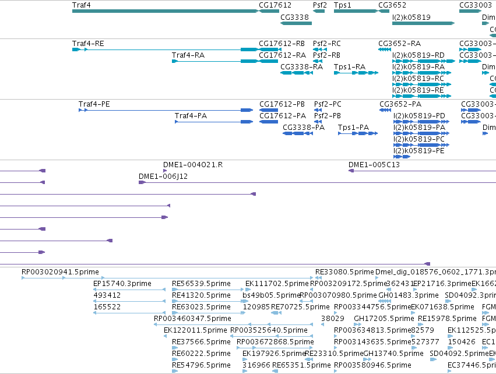
Task: Select the CG3338-PA protein label
Action: [x=303, y=128]
